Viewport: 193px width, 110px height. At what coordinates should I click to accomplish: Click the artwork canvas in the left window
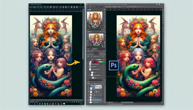(51, 56)
